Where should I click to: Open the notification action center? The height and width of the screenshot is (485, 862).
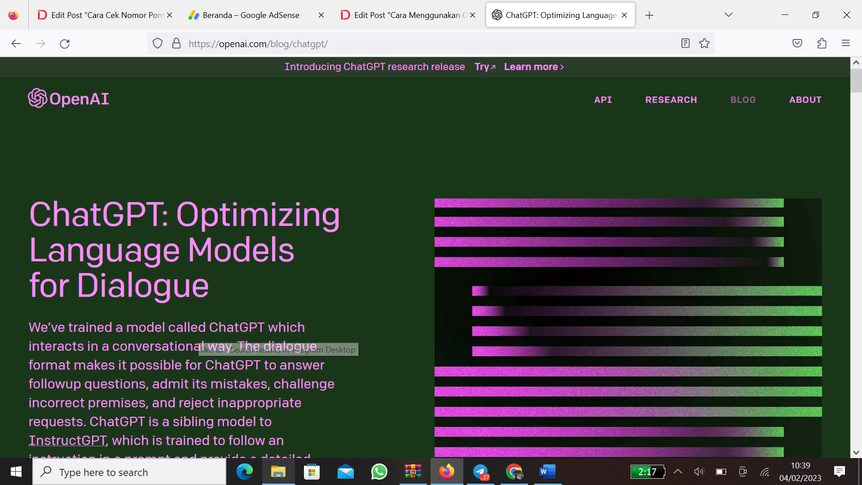(839, 472)
